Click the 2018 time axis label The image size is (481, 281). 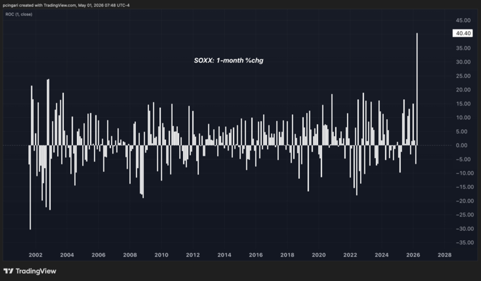tap(287, 255)
